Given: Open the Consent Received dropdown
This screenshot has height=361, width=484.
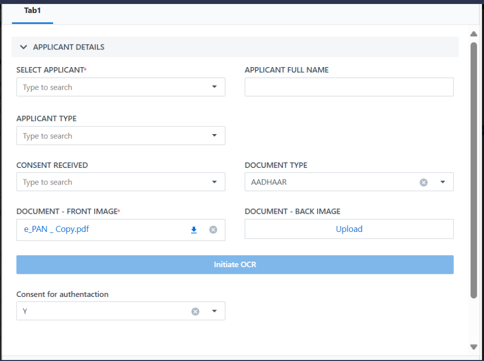Looking at the screenshot, I should coord(214,182).
